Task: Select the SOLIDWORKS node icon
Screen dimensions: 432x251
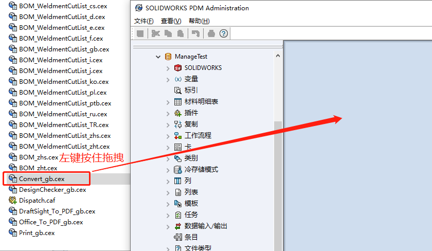Action: (178, 68)
